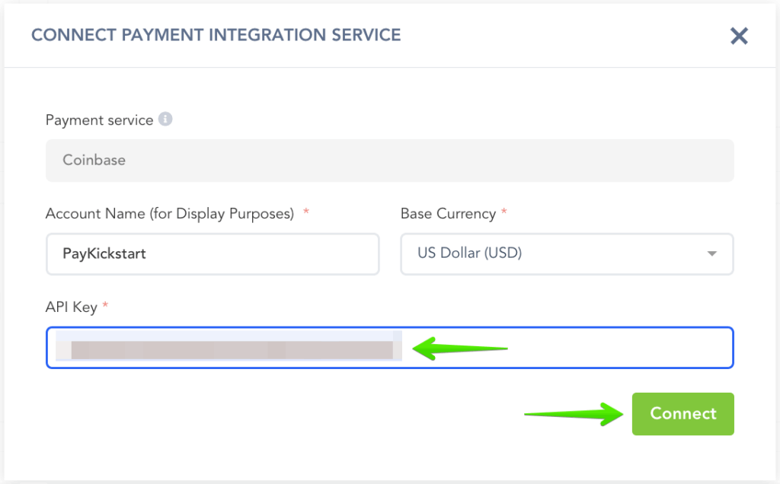Click the API Key label
This screenshot has width=780, height=484.
click(x=72, y=307)
